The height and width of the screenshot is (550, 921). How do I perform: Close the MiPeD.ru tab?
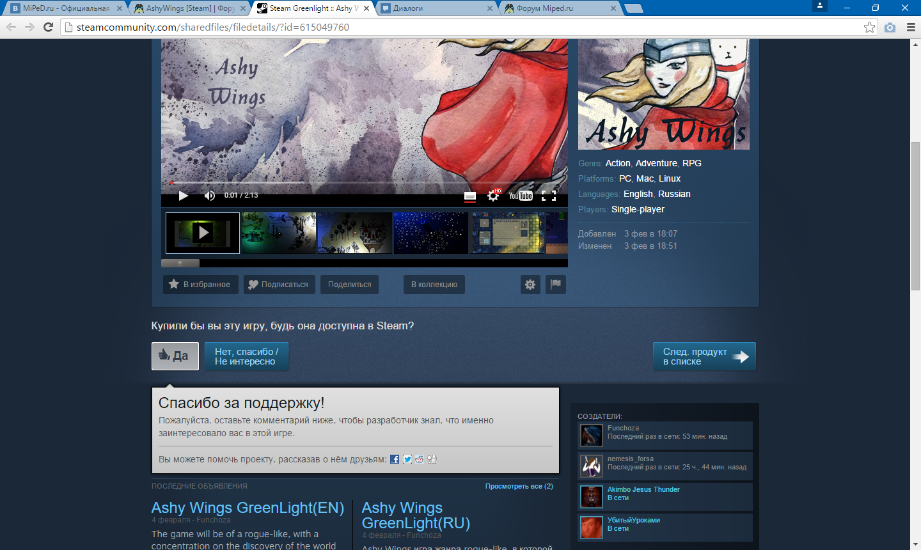[120, 8]
